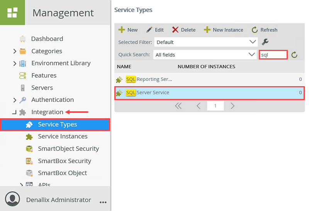Open the filter wrench settings icon

[265, 42]
